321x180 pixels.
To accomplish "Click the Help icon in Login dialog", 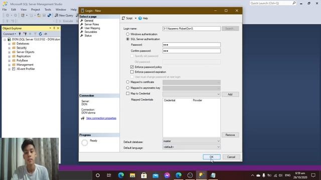I will coord(140,18).
